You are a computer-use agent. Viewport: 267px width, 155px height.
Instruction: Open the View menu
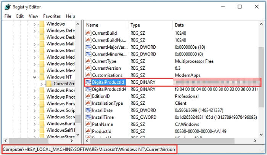coord(33,16)
